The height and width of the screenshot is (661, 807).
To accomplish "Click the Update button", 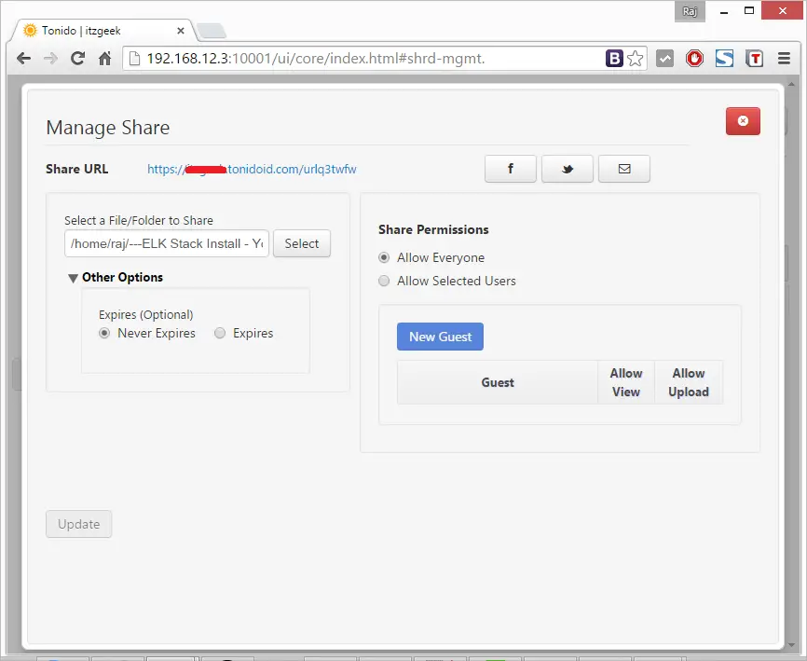I will [79, 524].
